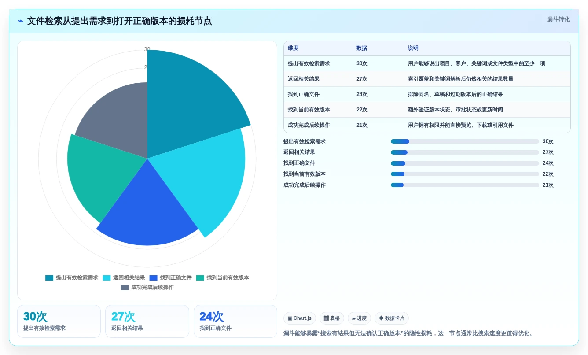This screenshot has width=588, height=355.
Task: Click the axis label 30 on chart
Action: tap(147, 49)
